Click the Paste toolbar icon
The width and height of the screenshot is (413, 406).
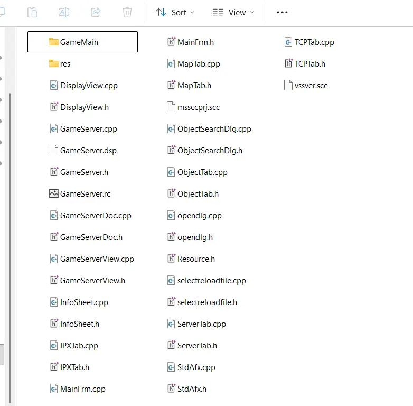[32, 12]
